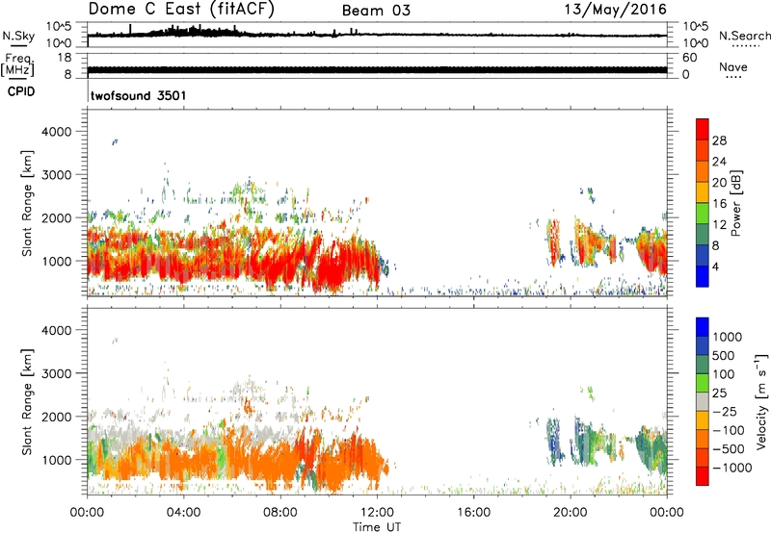Click the '18' frequency axis tick label

tap(65, 58)
